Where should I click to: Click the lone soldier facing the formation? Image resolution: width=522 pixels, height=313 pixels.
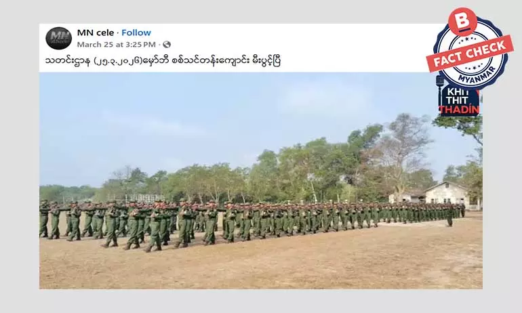[449, 215]
